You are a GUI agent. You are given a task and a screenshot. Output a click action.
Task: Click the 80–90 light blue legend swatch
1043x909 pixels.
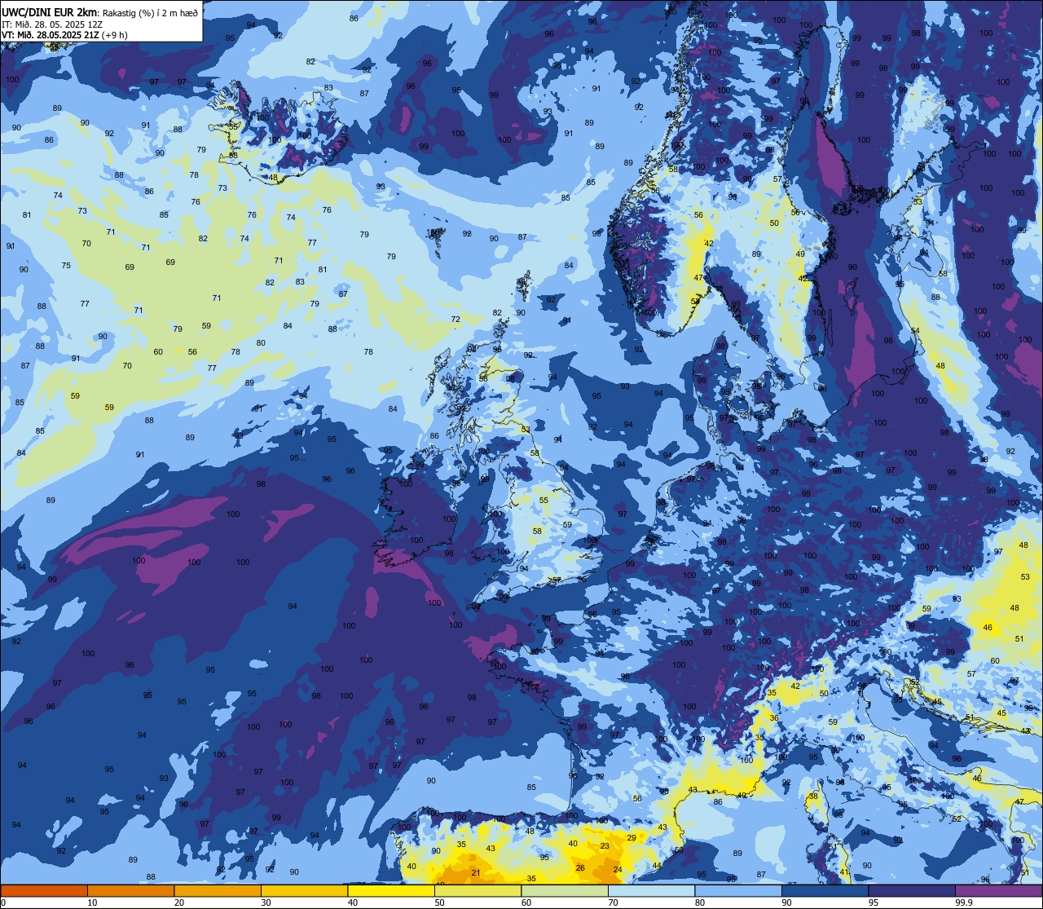738,890
